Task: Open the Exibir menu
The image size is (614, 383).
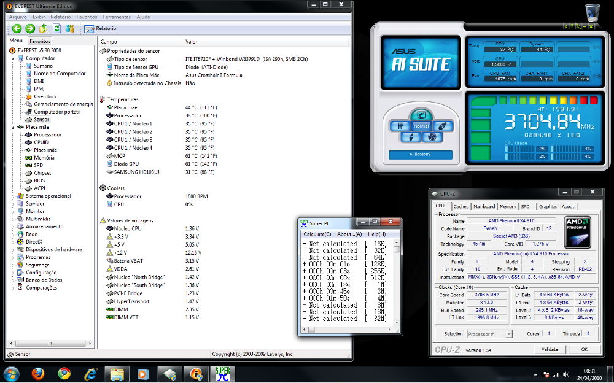Action: [x=39, y=17]
